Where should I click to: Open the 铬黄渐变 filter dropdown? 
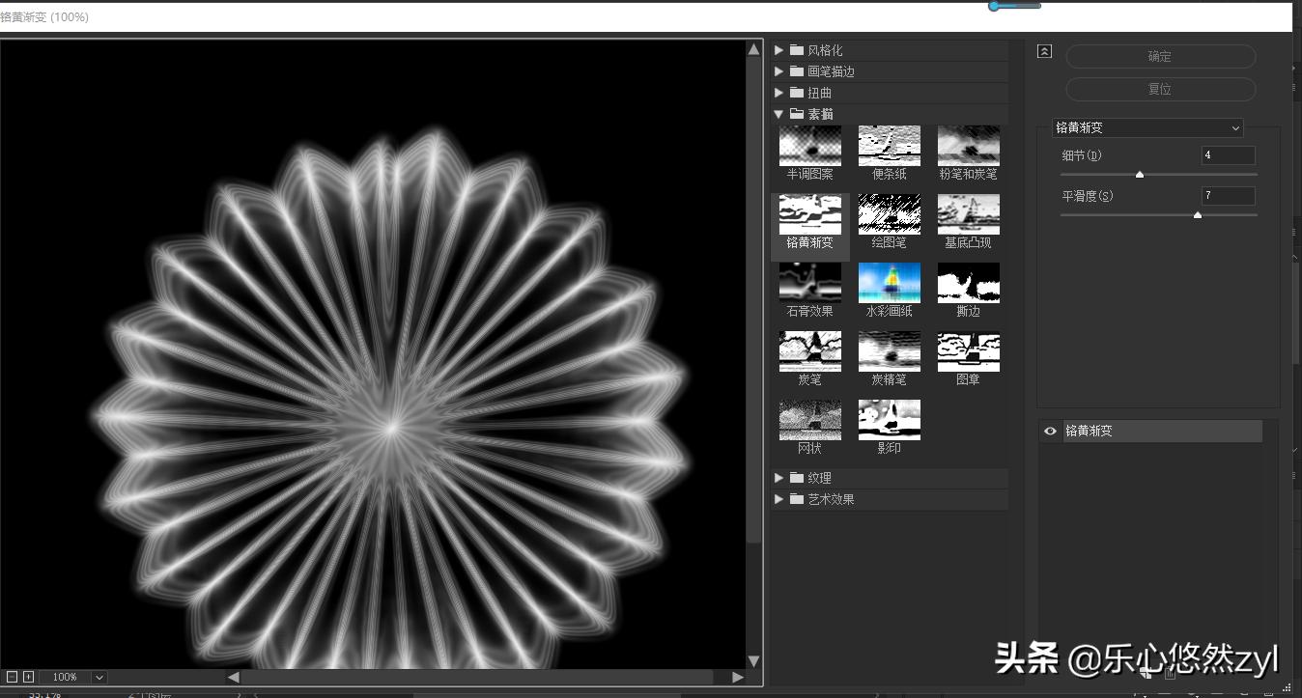point(1147,127)
